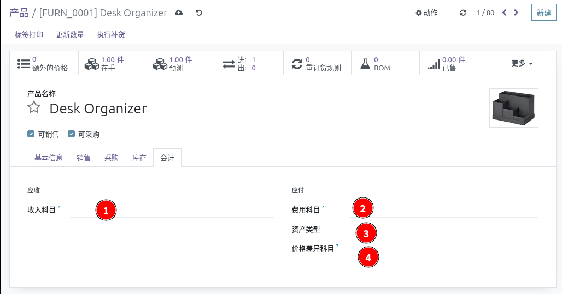562x294 pixels.
Task: Click help mark beside 收入科目
Action: coord(58,207)
